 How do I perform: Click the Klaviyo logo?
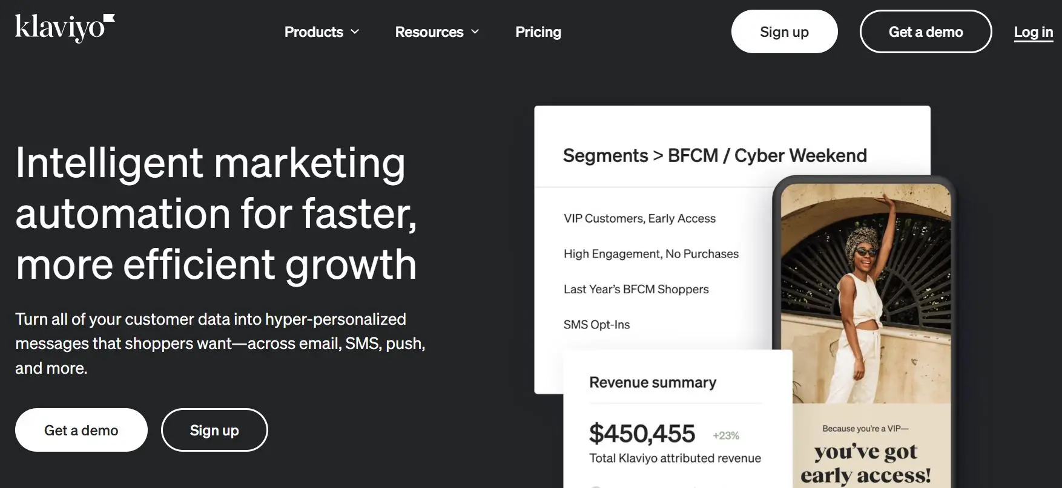[x=65, y=28]
